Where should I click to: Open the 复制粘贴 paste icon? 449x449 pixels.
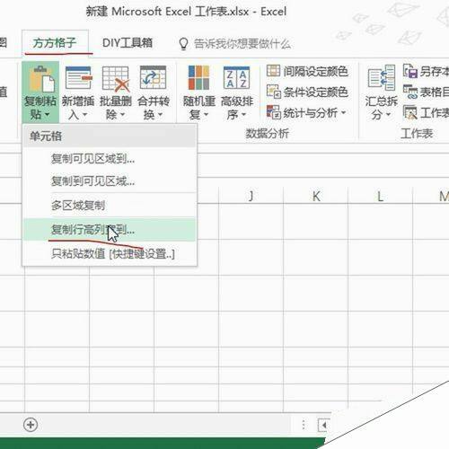coord(41,79)
